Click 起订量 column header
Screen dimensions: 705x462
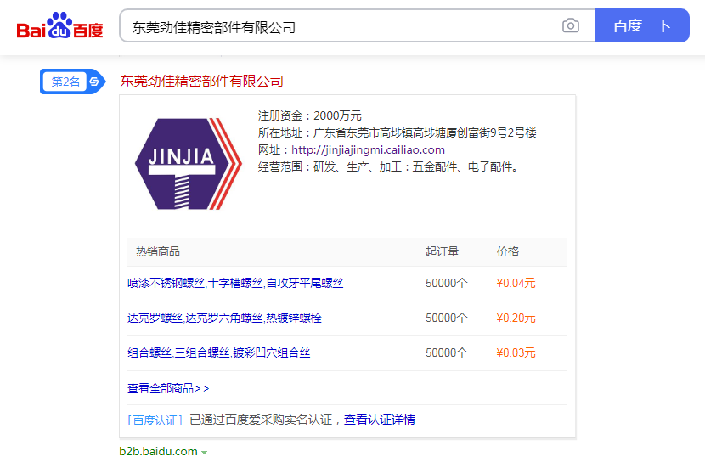point(442,251)
